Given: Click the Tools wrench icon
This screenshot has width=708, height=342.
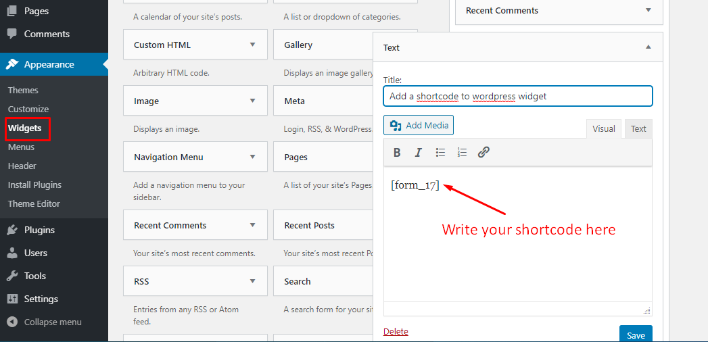Looking at the screenshot, I should [13, 276].
